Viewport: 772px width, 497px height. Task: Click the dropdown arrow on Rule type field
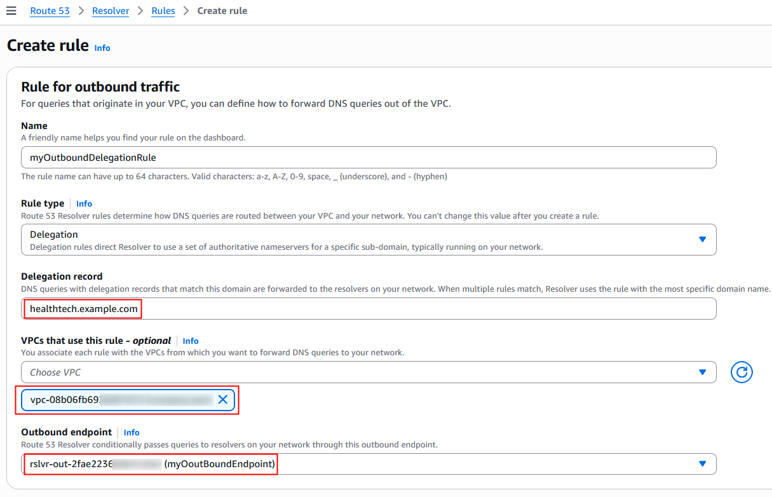(703, 240)
